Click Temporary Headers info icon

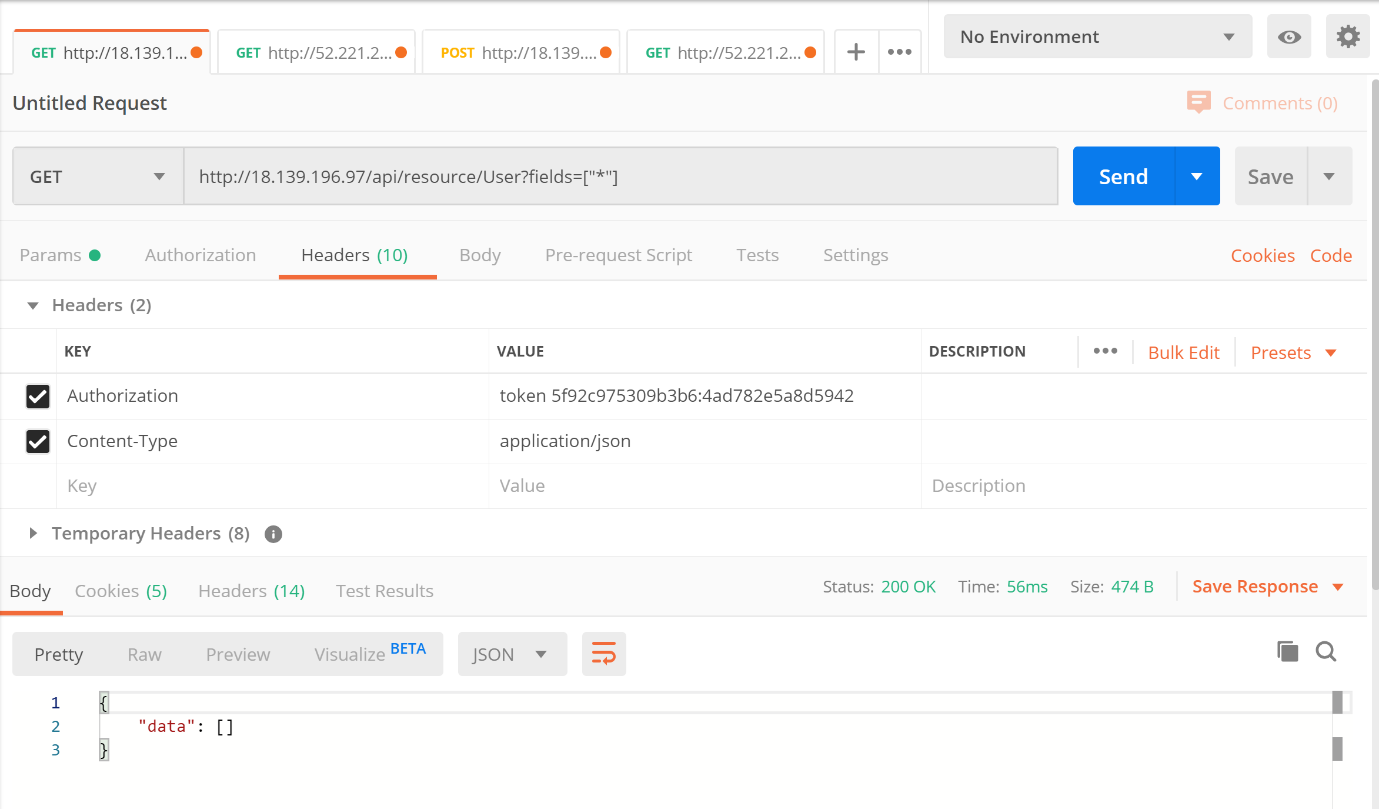click(273, 534)
